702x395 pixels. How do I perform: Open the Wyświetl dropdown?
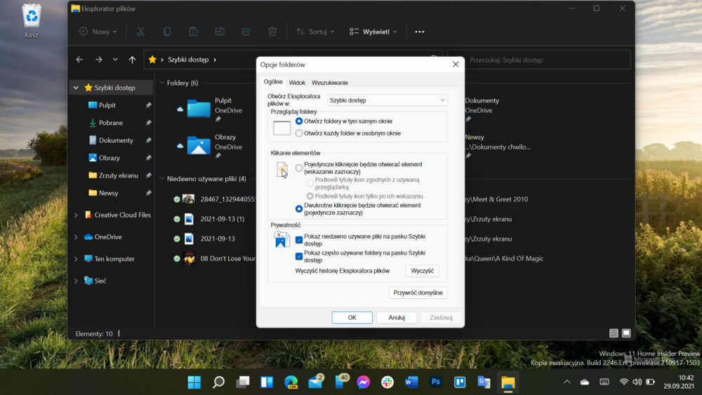[x=373, y=32]
